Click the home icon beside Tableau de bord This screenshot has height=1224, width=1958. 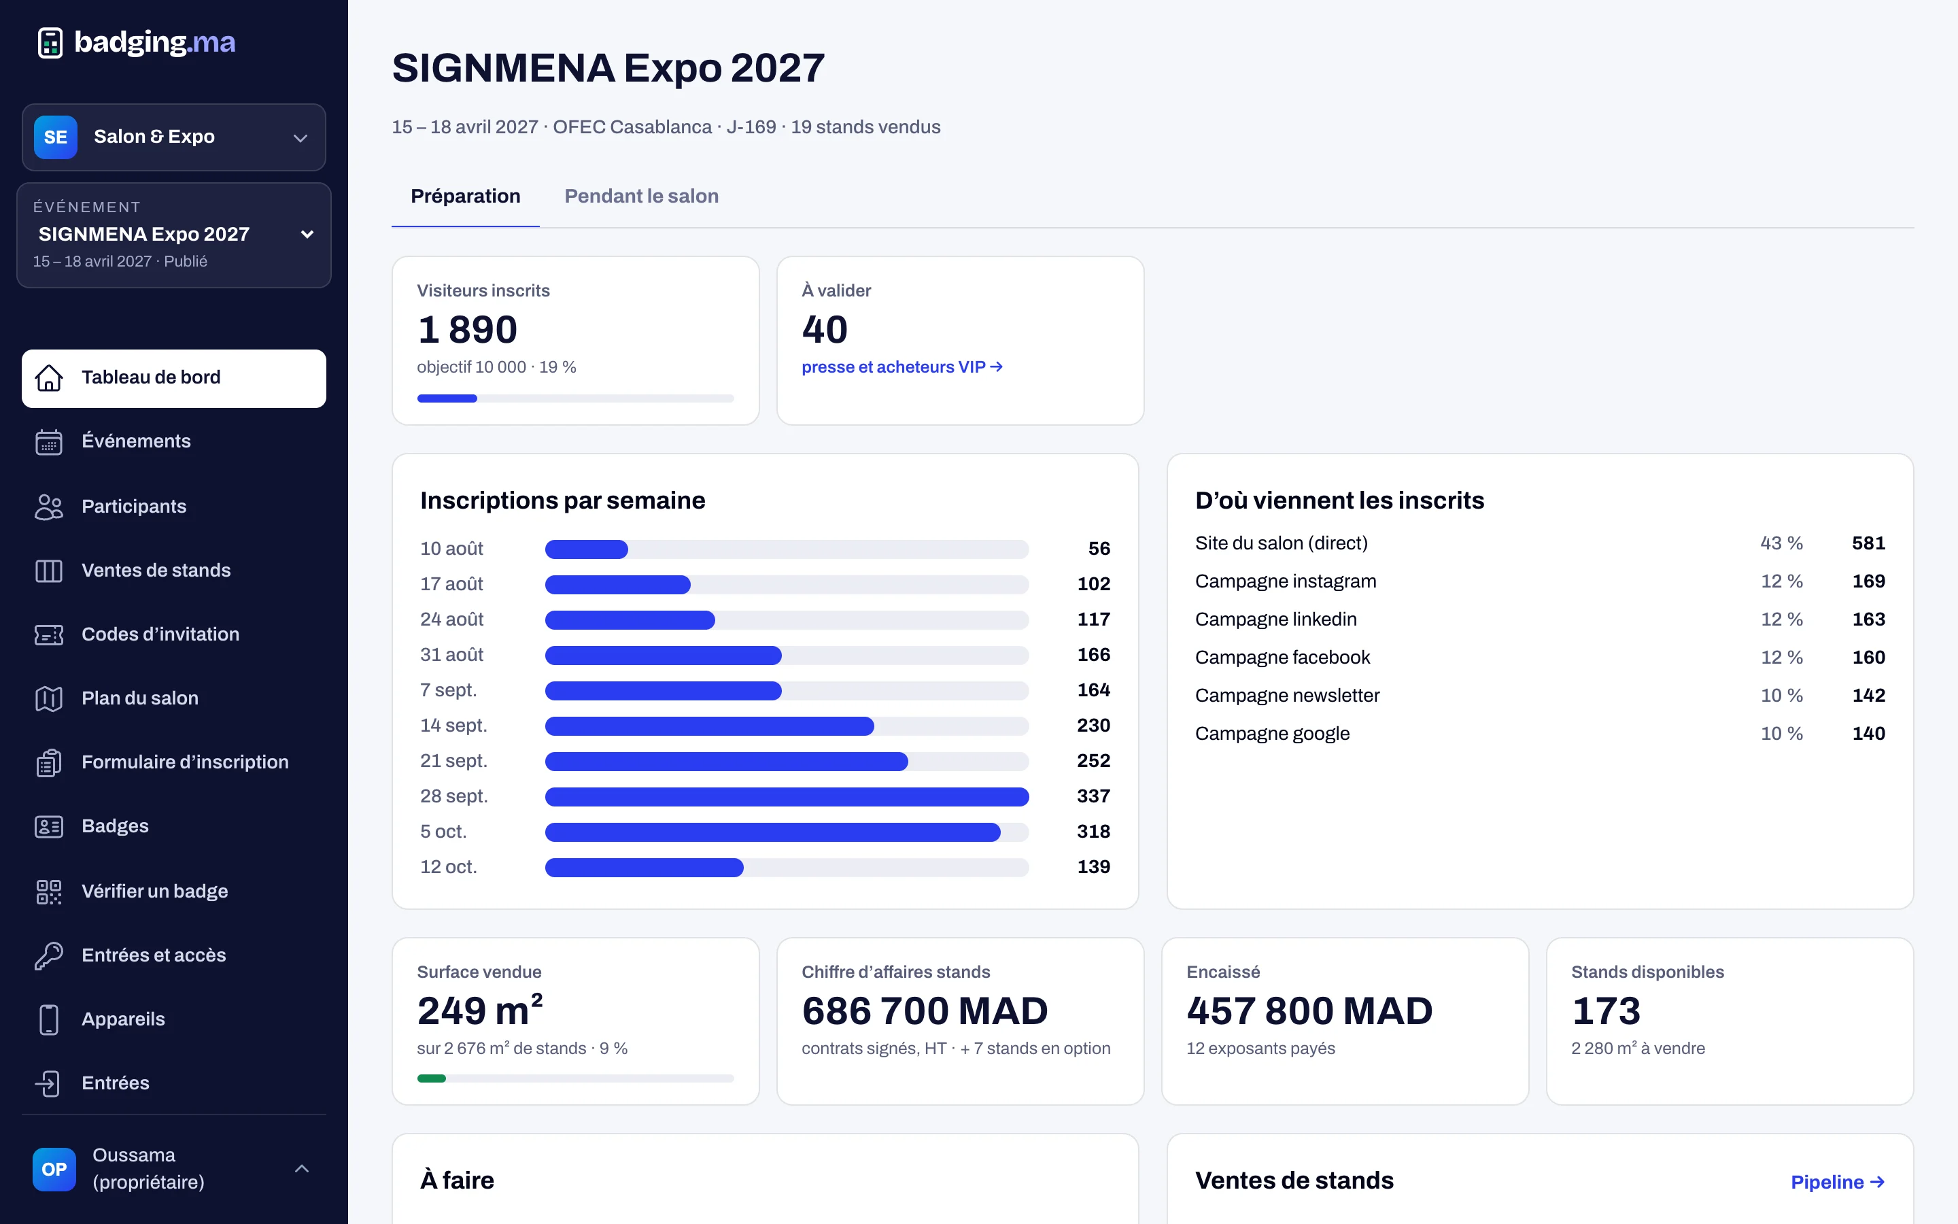click(48, 378)
